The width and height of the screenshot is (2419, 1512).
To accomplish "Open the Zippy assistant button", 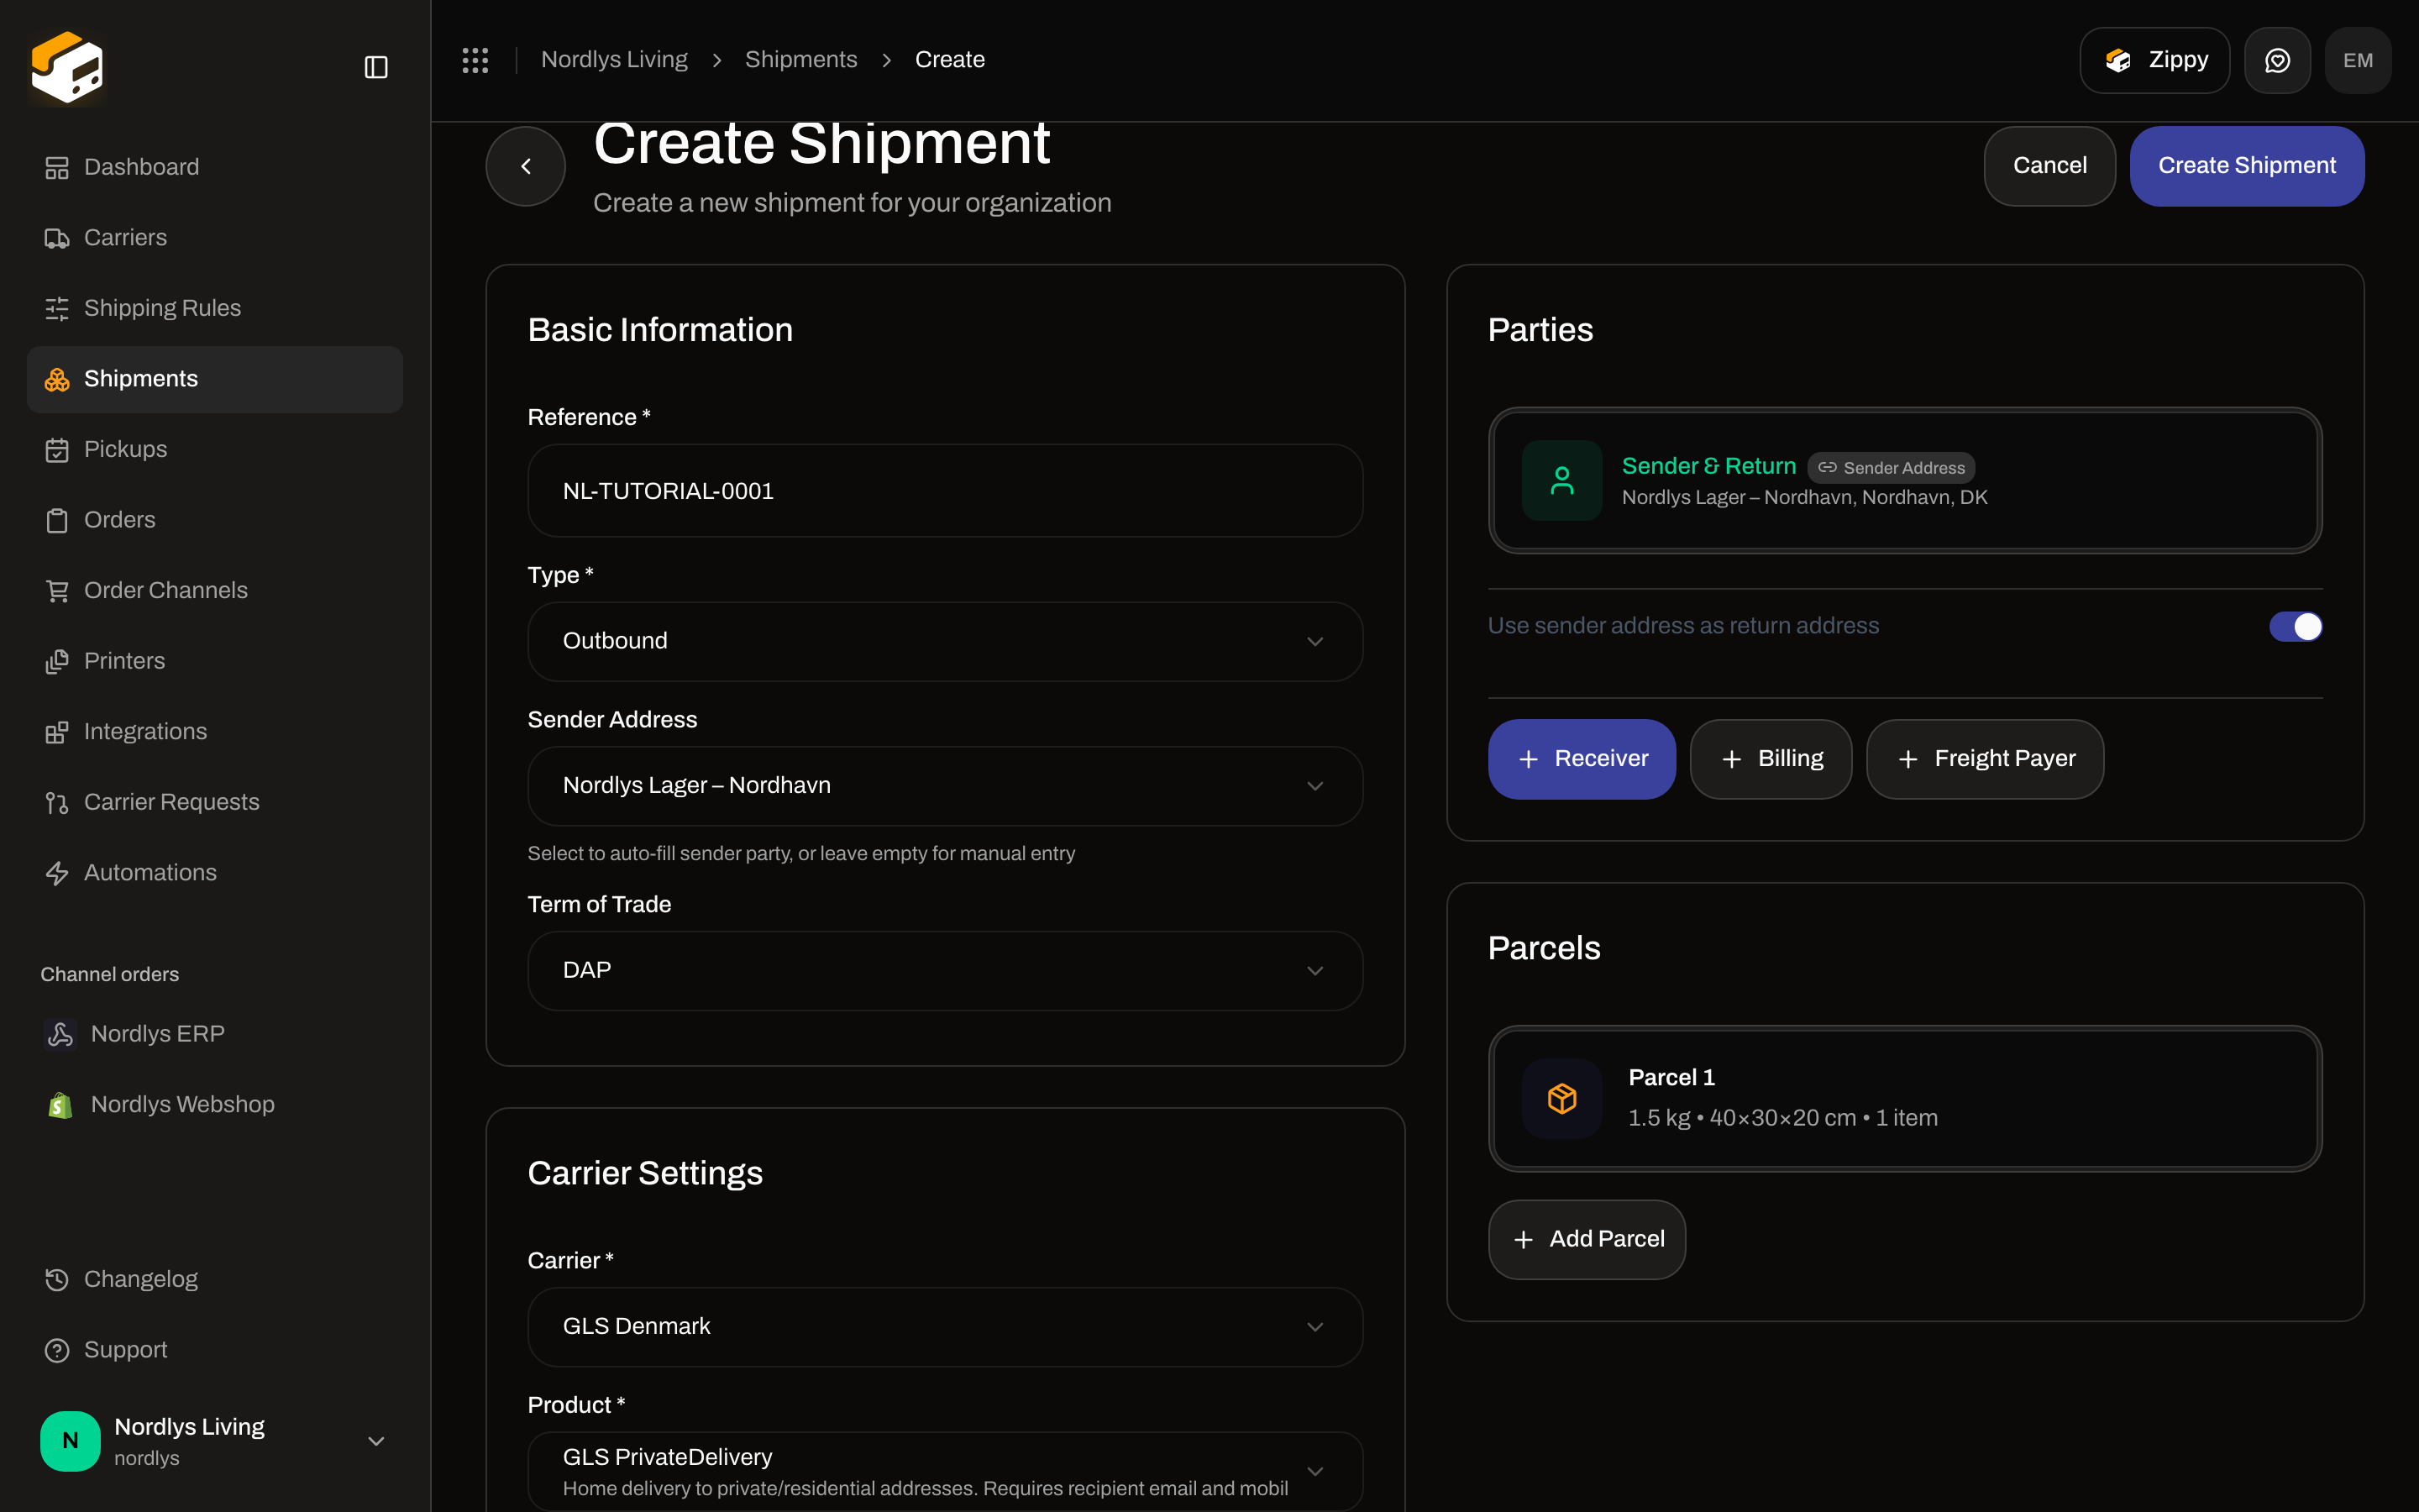I will point(2154,60).
